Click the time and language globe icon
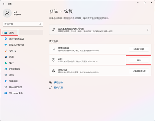The height and width of the screenshot is (121, 155). (6, 69)
